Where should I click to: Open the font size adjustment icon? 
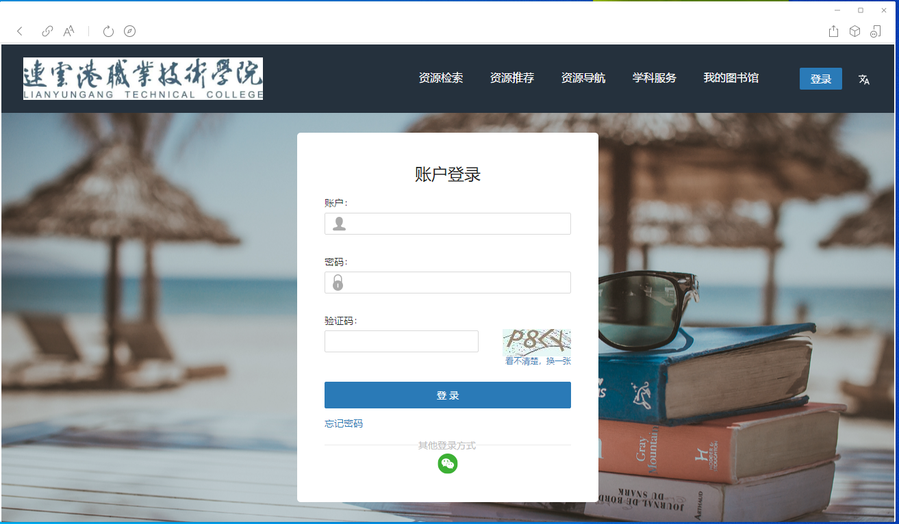(x=68, y=31)
